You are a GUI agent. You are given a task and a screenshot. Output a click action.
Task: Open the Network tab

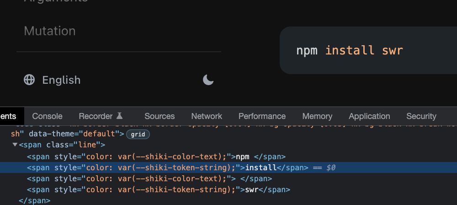(207, 116)
